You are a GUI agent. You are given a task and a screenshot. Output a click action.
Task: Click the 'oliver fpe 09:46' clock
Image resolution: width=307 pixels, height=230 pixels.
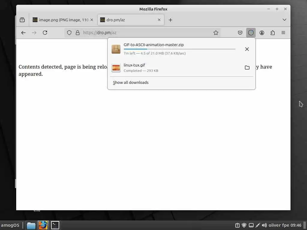(285, 225)
